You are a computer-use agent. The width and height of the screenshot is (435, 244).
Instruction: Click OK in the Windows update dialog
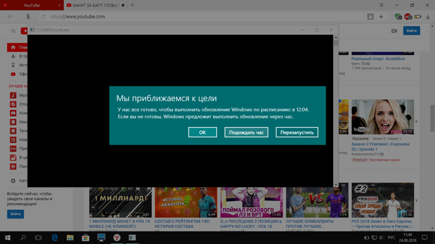202,132
